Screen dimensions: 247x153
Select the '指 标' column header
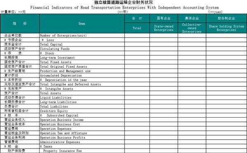tap(20, 23)
